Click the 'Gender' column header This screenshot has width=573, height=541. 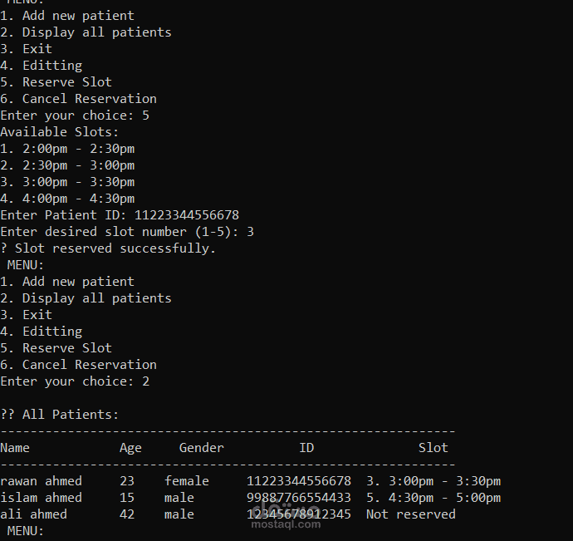click(x=201, y=448)
